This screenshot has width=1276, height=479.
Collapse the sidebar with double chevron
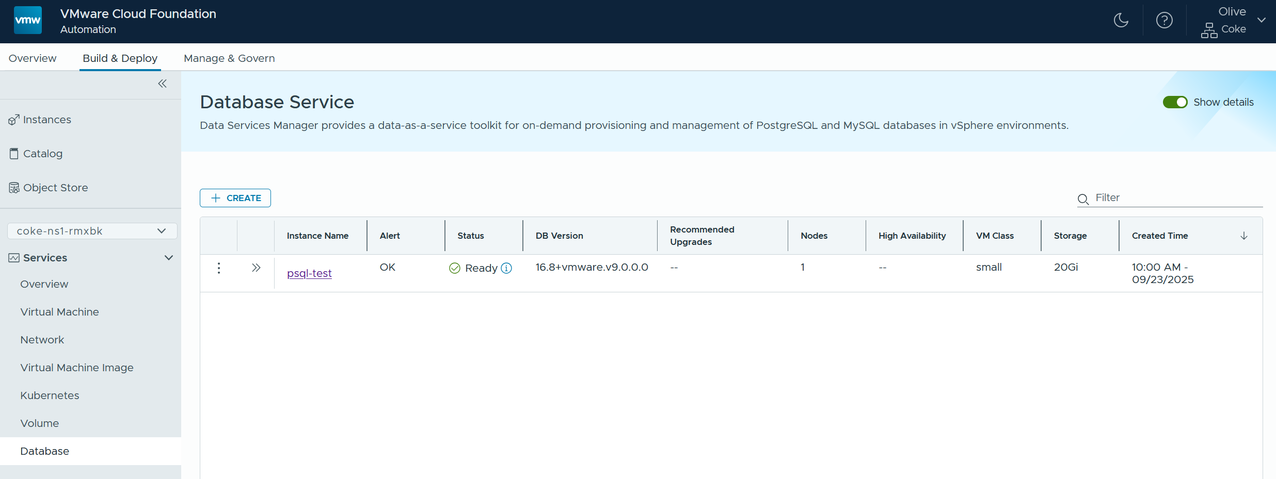coord(162,84)
